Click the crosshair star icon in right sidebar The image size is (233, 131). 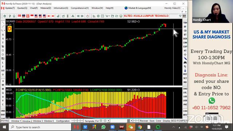[185, 55]
